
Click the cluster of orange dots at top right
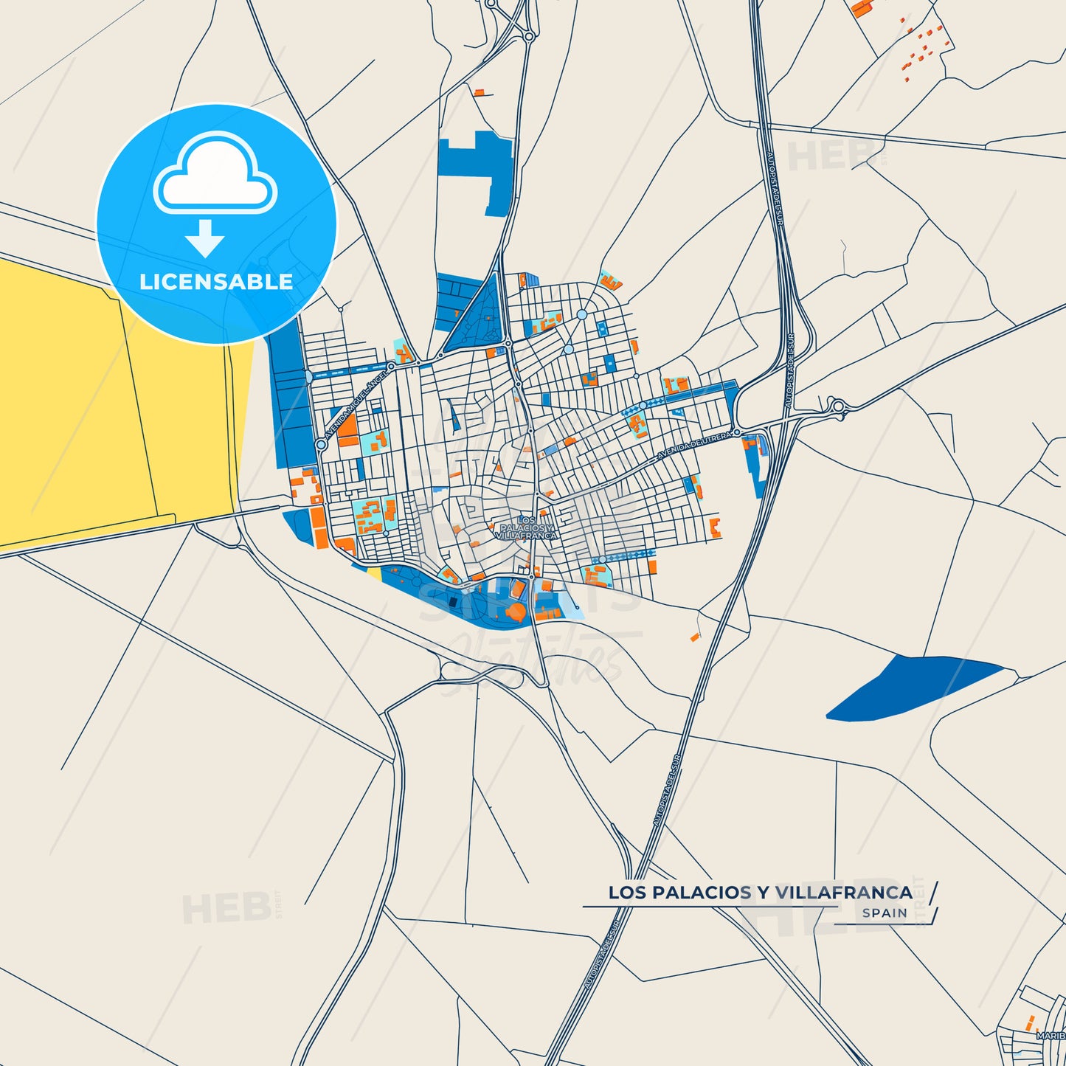coord(922,48)
